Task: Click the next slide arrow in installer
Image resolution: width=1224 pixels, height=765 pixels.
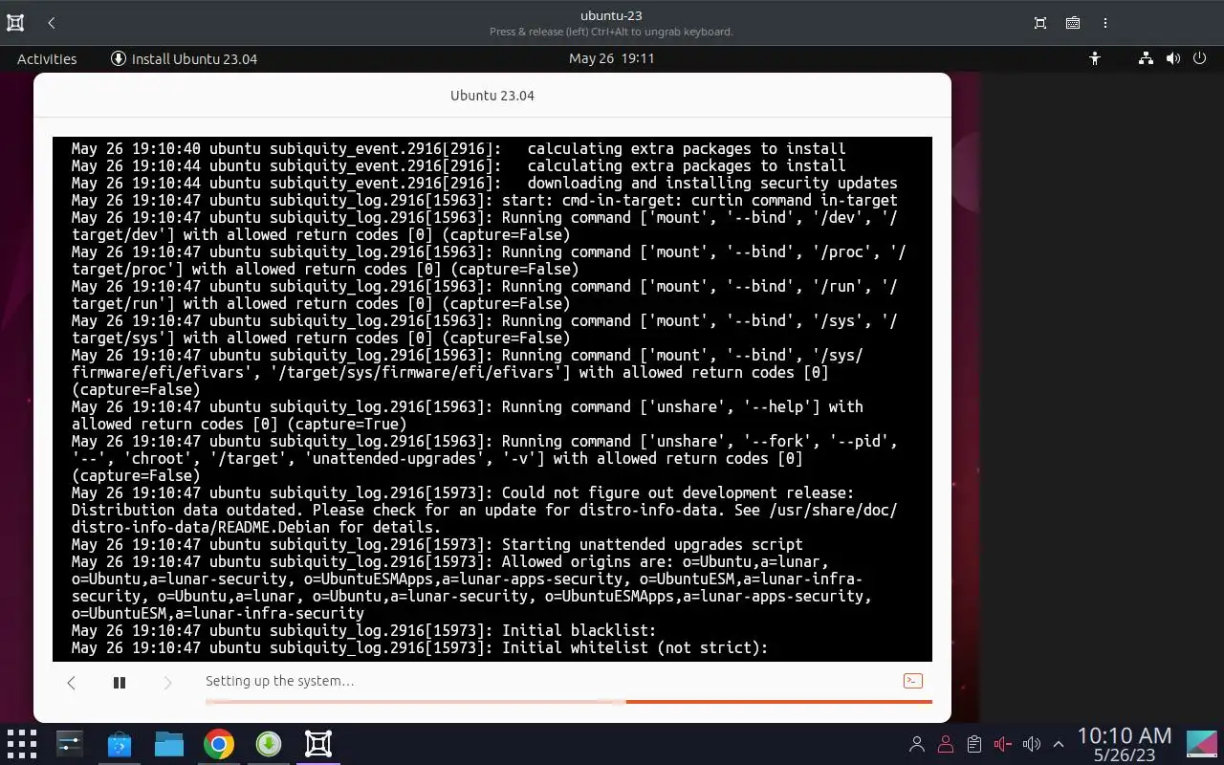Action: point(167,683)
